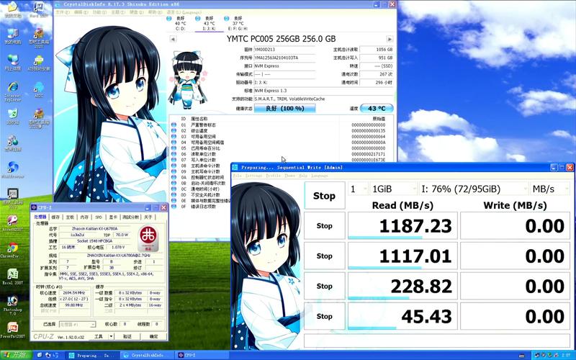This screenshot has width=576, height=360.
Task: Open the test drive I: 76% dropdown
Action: [471, 189]
